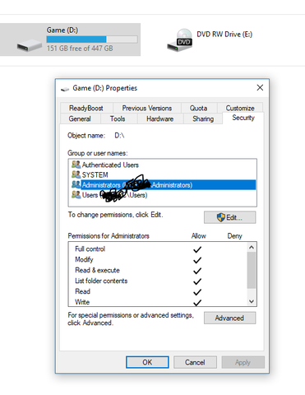Click the Deny column header

235,236
